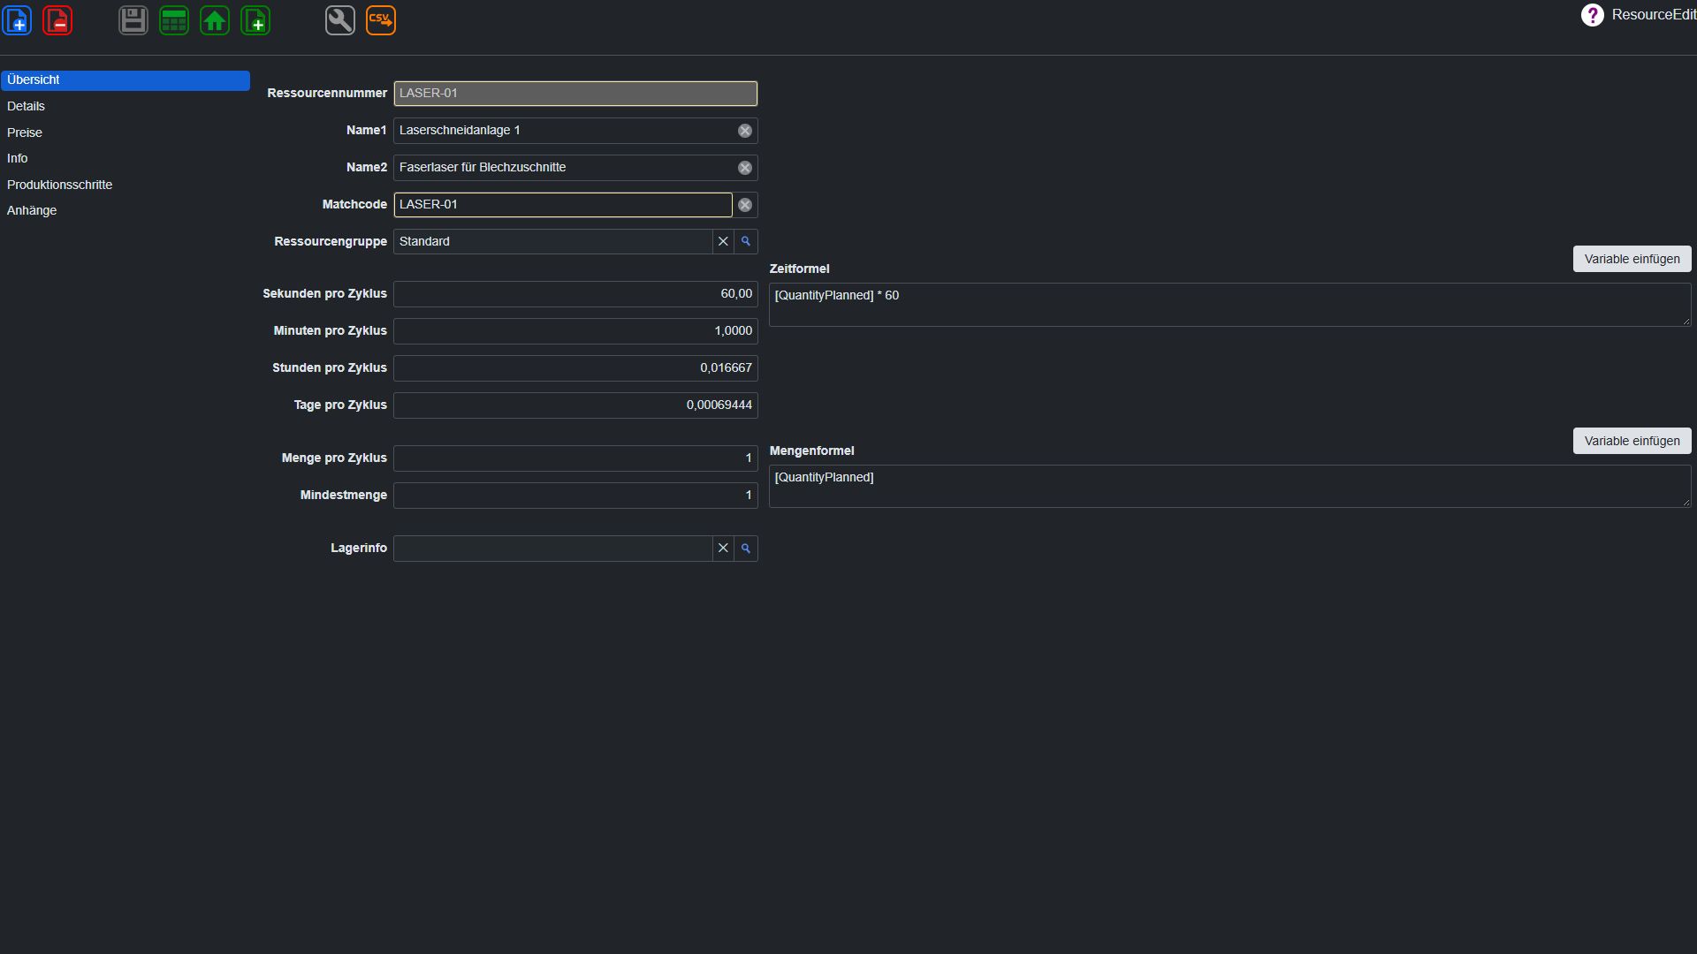
Task: Export data with the CSV icon
Action: 381,20
